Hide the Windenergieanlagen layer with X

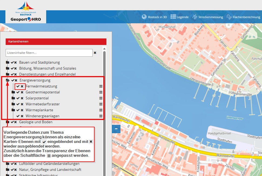(22, 116)
